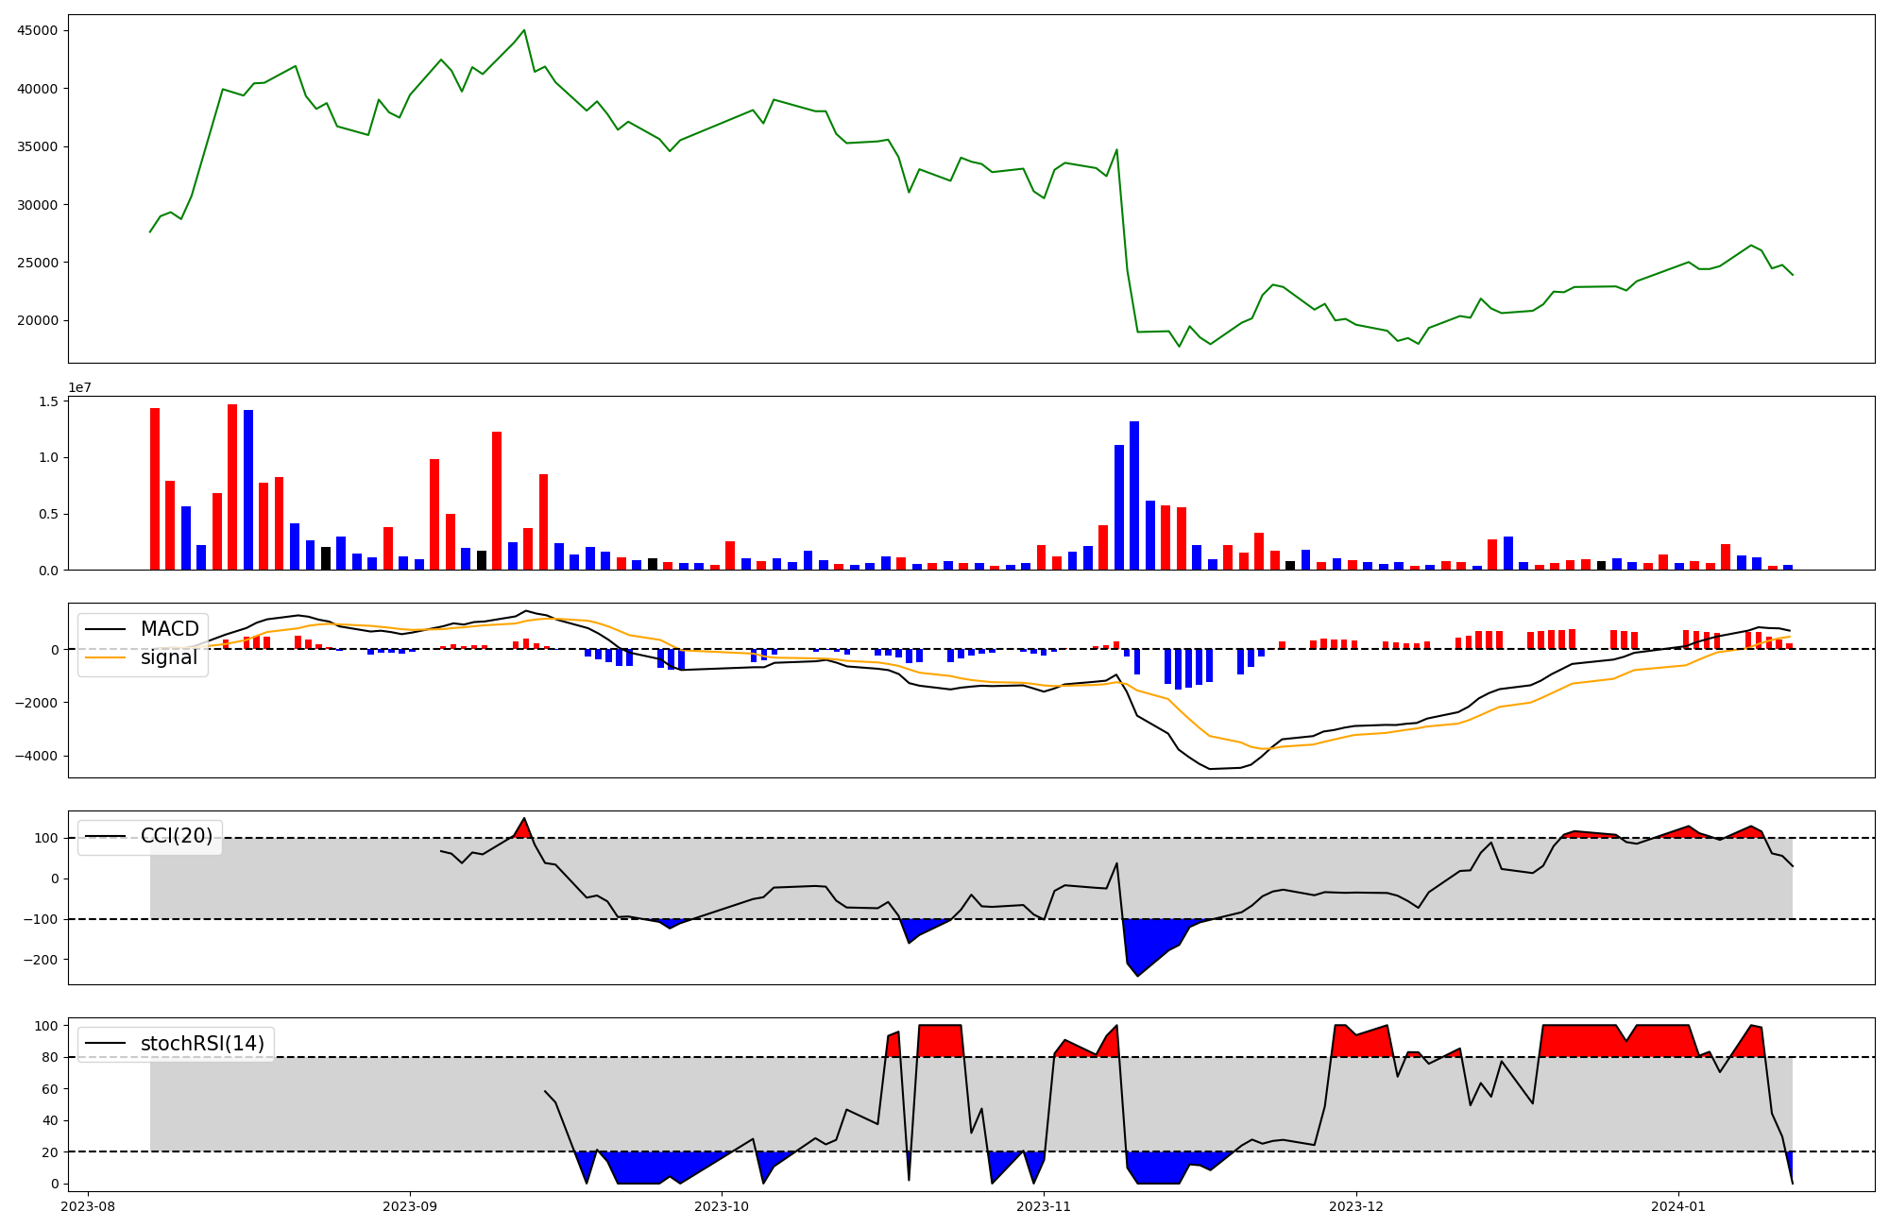The image size is (1889, 1228).
Task: Click the 1e7 volume scale exponent label
Action: (x=79, y=388)
